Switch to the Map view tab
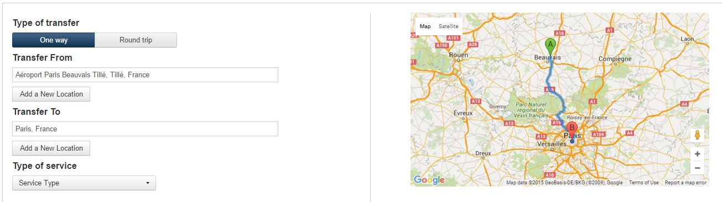Screen dimensions: 722x202 pyautogui.click(x=425, y=26)
